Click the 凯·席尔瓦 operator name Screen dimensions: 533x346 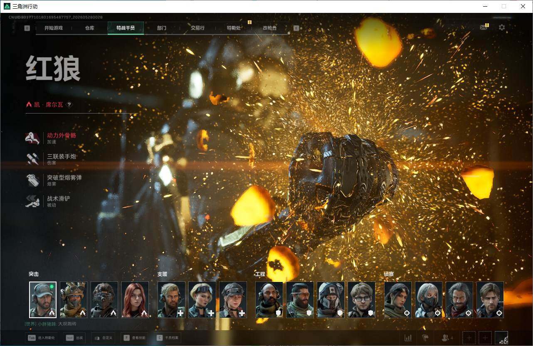coord(49,105)
